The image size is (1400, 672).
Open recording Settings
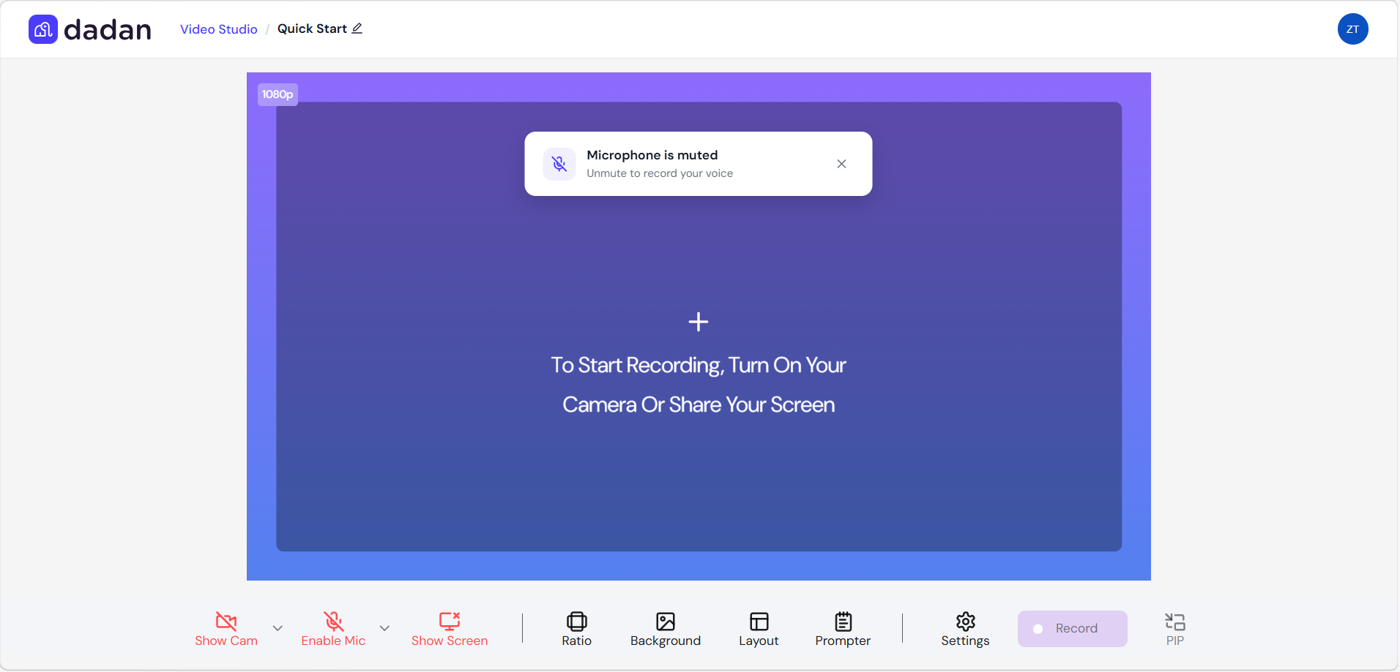[965, 627]
